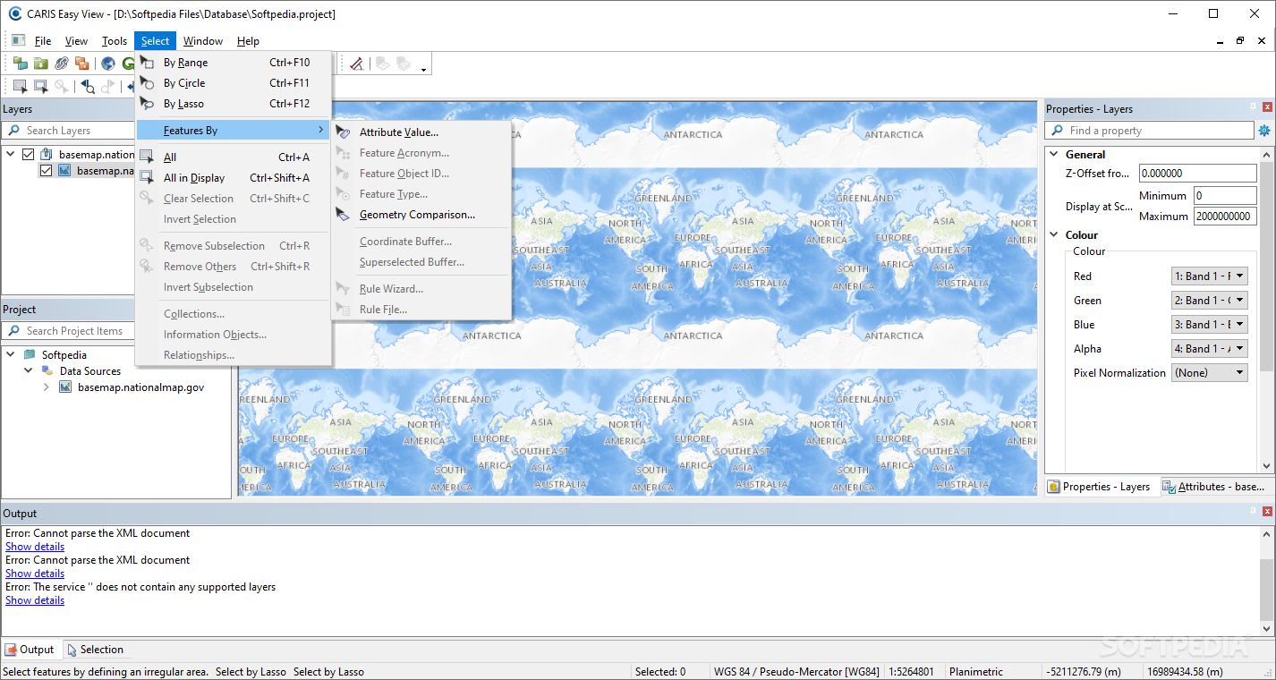Click the greyed layers icon next to the toolbar dropdown arrow
This screenshot has width=1276, height=680.
(403, 64)
